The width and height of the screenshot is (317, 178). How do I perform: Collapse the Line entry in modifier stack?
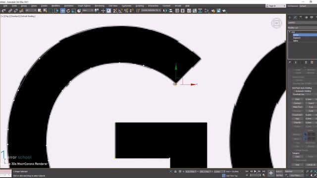click(289, 32)
